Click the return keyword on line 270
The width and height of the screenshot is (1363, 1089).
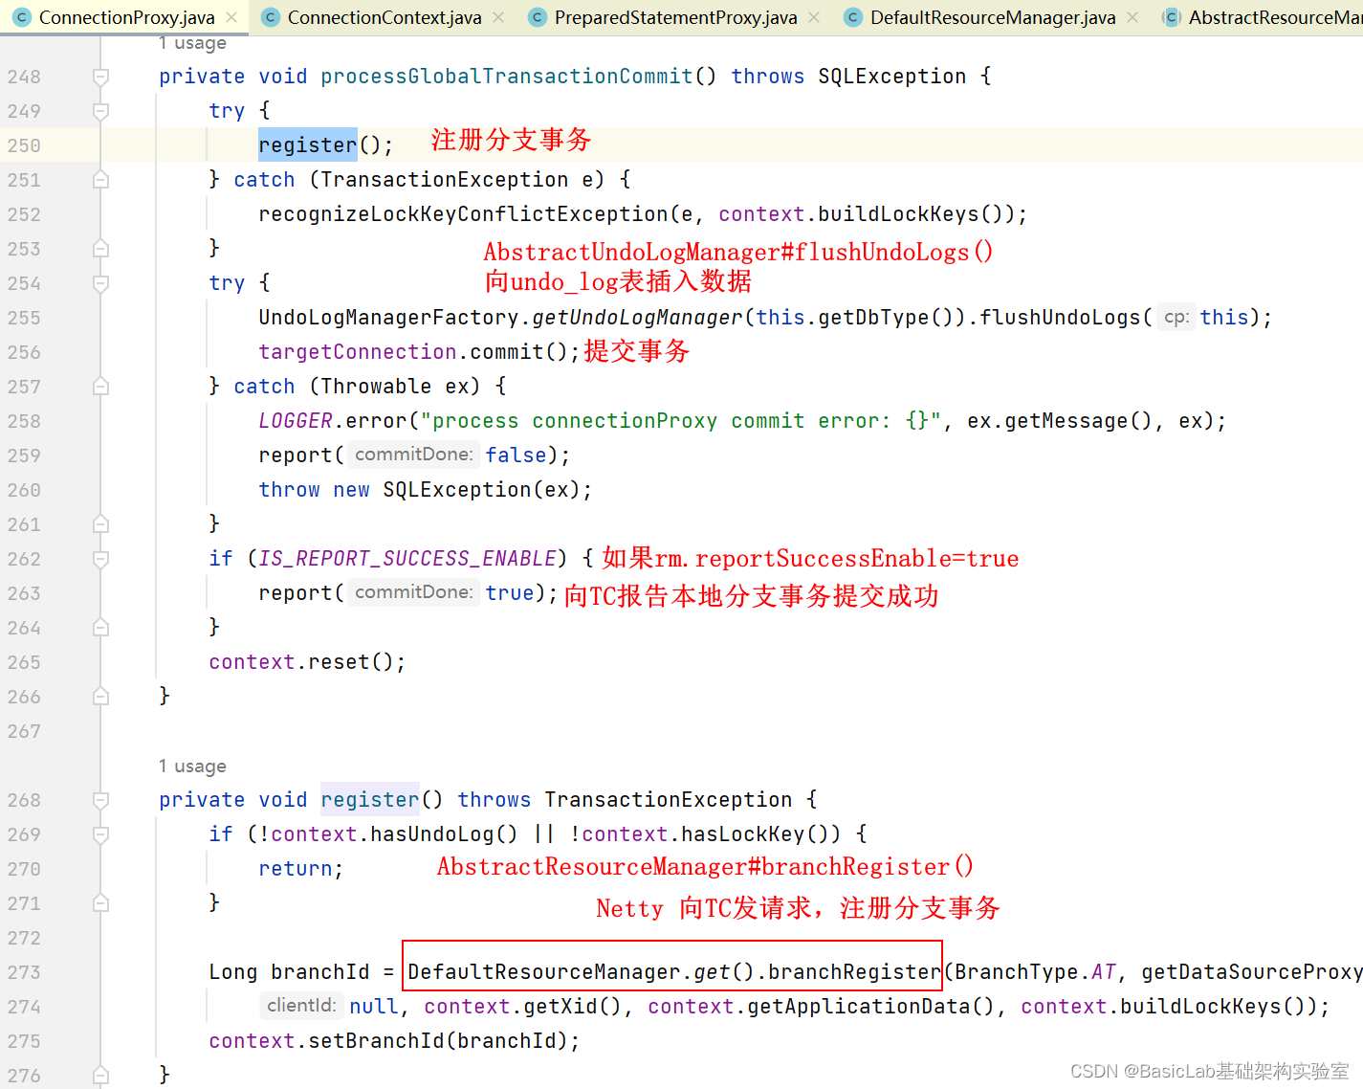pos(296,869)
